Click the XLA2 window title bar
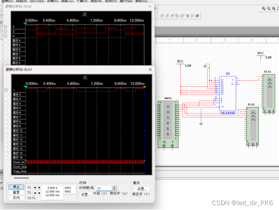The height and width of the screenshot is (210, 279). pyautogui.click(x=79, y=6)
